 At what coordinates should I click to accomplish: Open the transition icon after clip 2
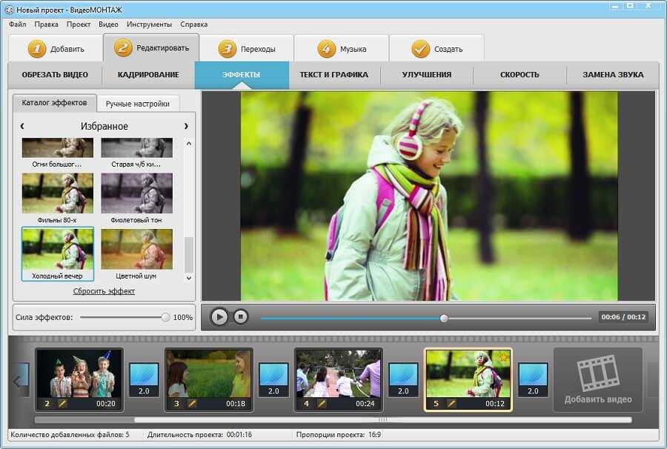tap(144, 379)
